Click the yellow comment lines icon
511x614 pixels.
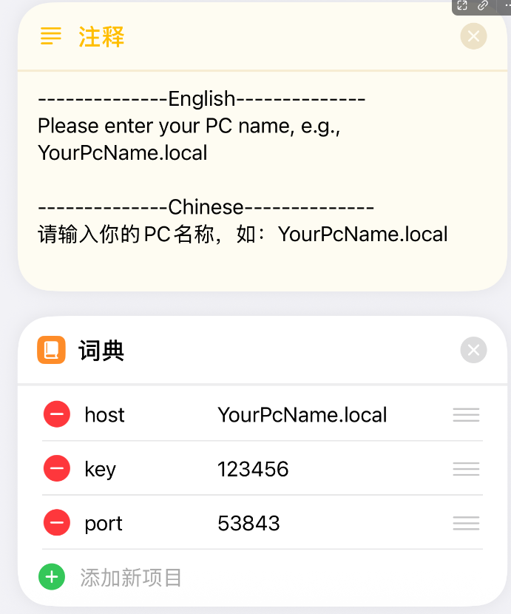pyautogui.click(x=51, y=36)
